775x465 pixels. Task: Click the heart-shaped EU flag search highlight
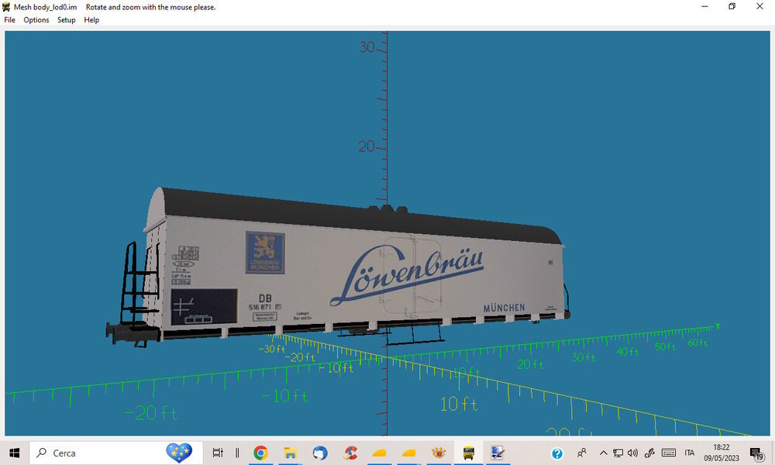[x=178, y=453]
